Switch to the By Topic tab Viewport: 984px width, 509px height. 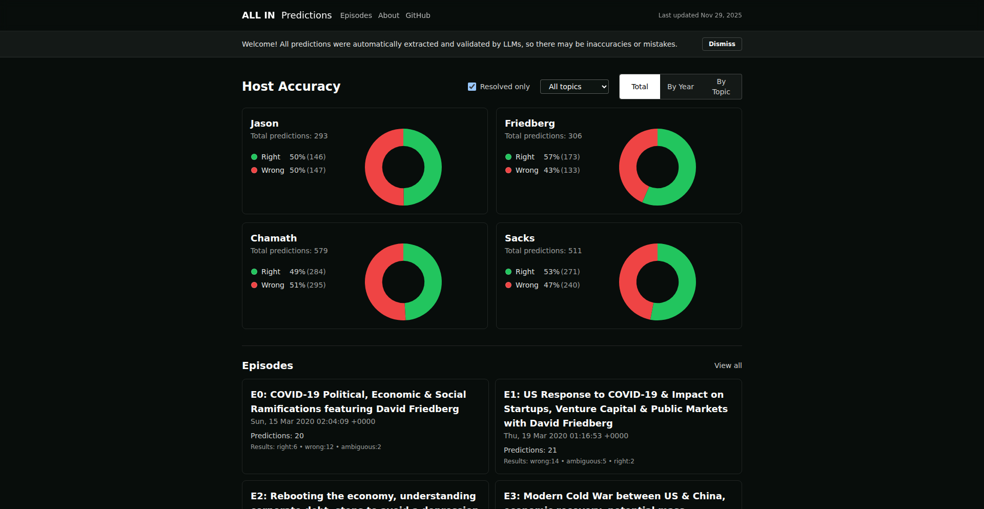pos(721,87)
